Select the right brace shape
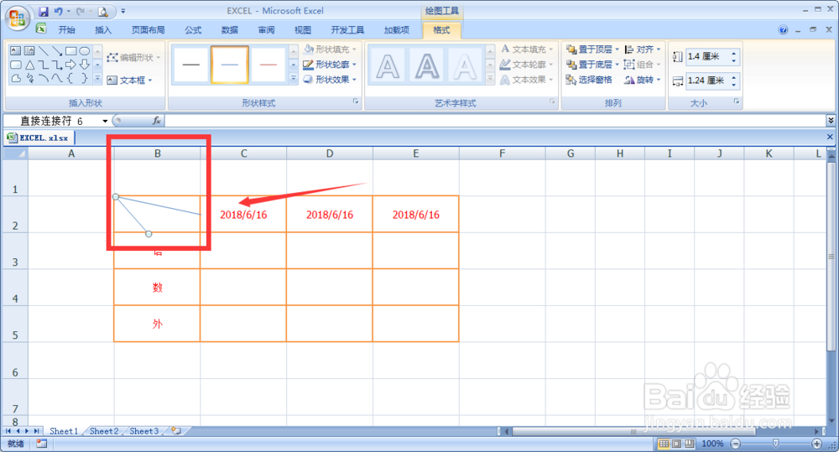Viewport: 839px width, 452px height. coord(85,79)
